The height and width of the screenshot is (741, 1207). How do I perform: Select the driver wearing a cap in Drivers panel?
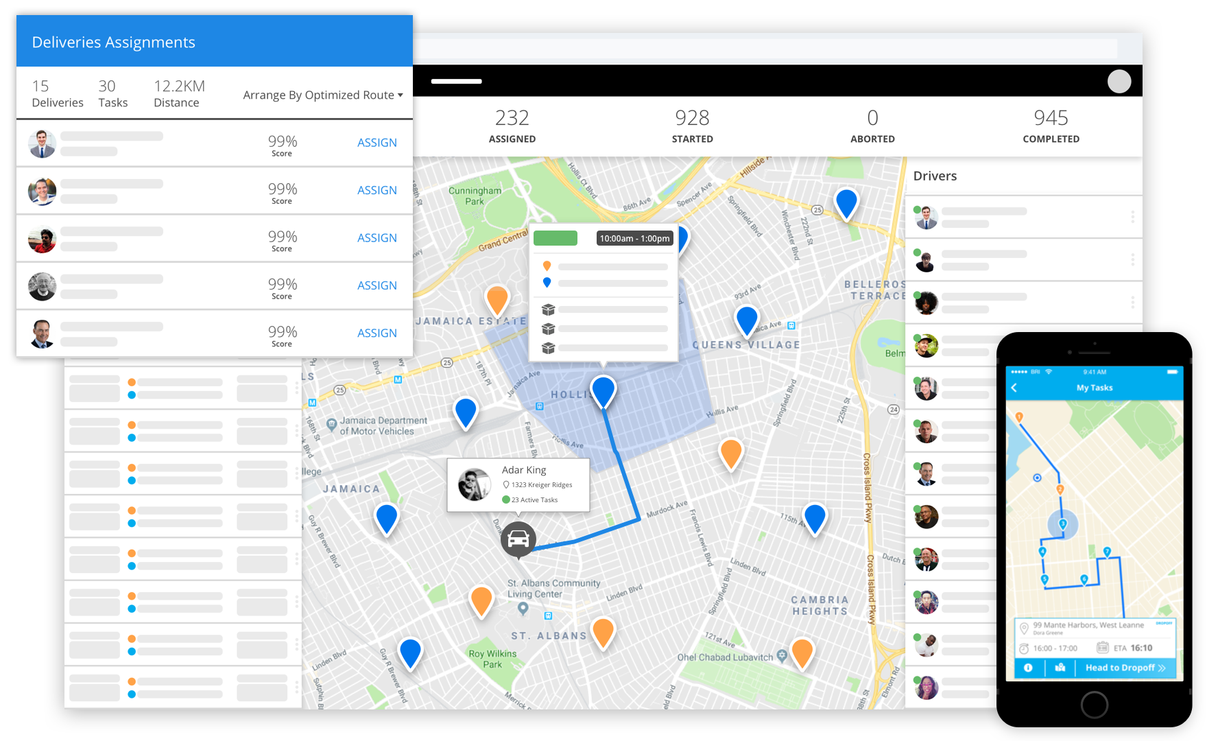pos(927,345)
